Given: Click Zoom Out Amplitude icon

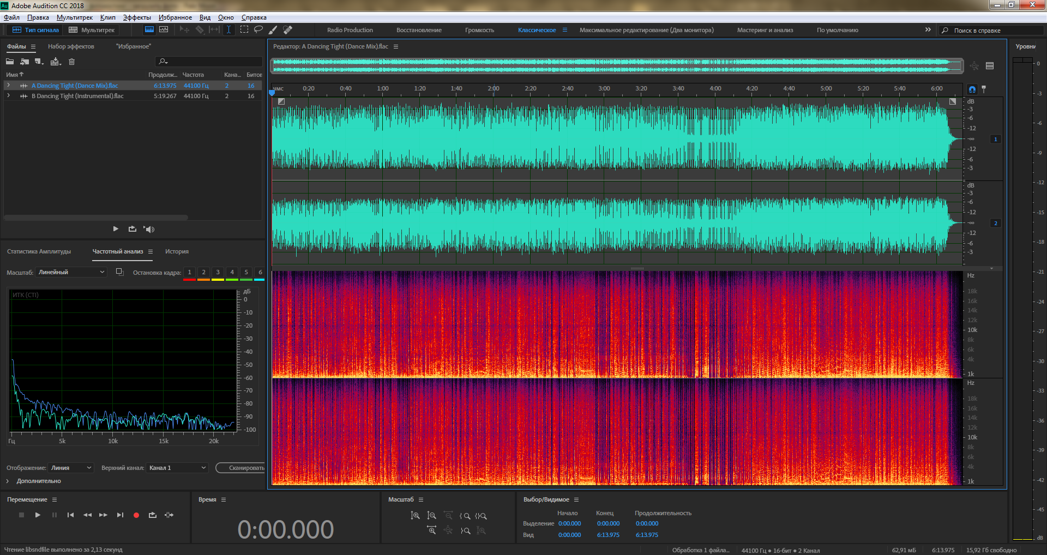Looking at the screenshot, I should pos(432,515).
